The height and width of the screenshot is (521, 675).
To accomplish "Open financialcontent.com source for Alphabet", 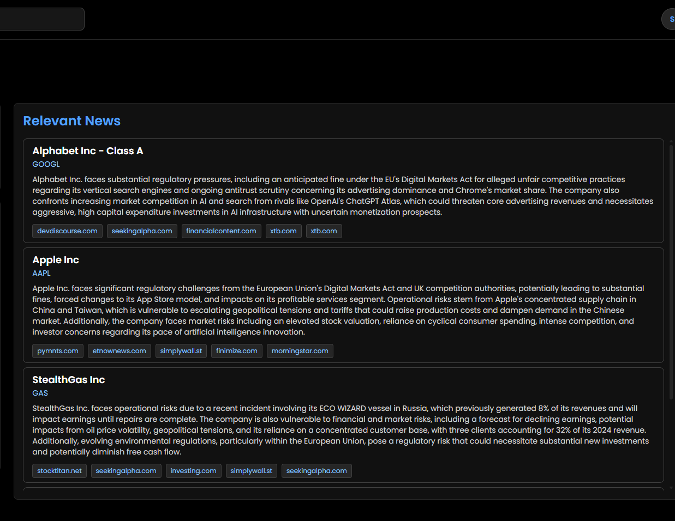I will coord(221,231).
